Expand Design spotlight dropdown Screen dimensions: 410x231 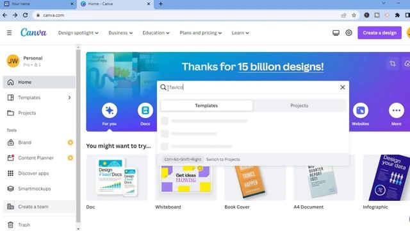78,33
